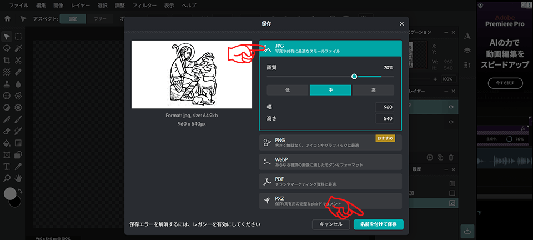Select the crop tool in the left toolbar
Image resolution: width=533 pixels, height=240 pixels.
pos(7,60)
